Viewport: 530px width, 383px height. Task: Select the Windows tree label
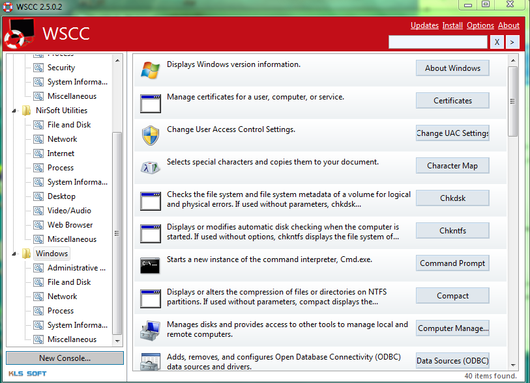point(52,254)
